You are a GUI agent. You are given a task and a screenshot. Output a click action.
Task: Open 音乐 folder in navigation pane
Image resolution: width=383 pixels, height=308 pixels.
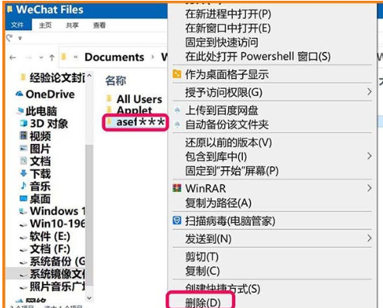point(40,187)
